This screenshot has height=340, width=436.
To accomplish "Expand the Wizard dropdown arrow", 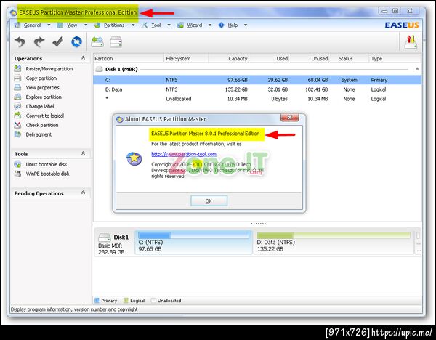I will pyautogui.click(x=210, y=25).
